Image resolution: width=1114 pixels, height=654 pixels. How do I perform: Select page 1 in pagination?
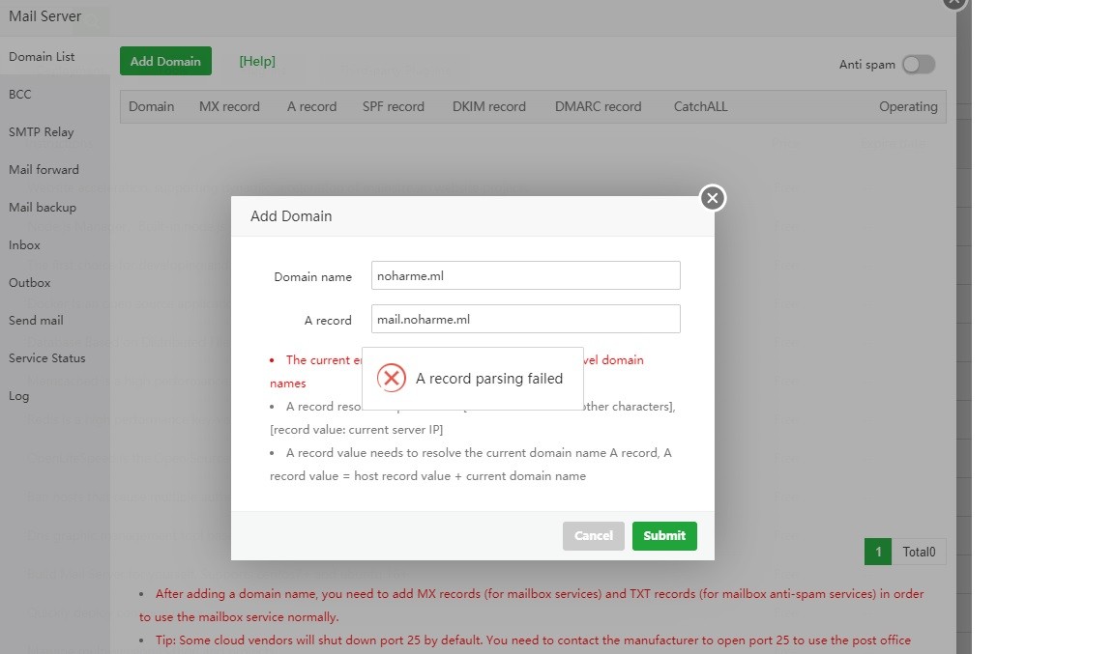click(x=878, y=553)
